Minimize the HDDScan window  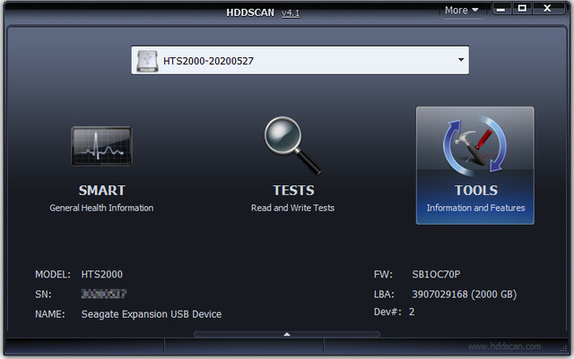pos(501,9)
